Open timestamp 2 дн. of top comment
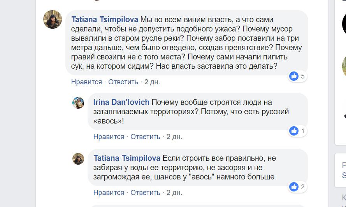The height and width of the screenshot is (207, 346). click(152, 82)
